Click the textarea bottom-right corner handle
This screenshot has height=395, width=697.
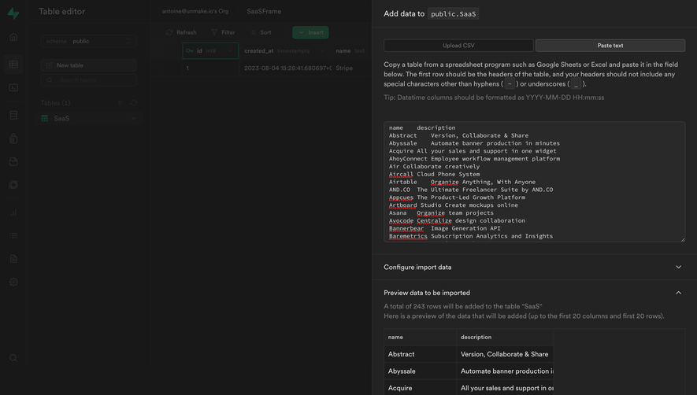[x=683, y=240]
